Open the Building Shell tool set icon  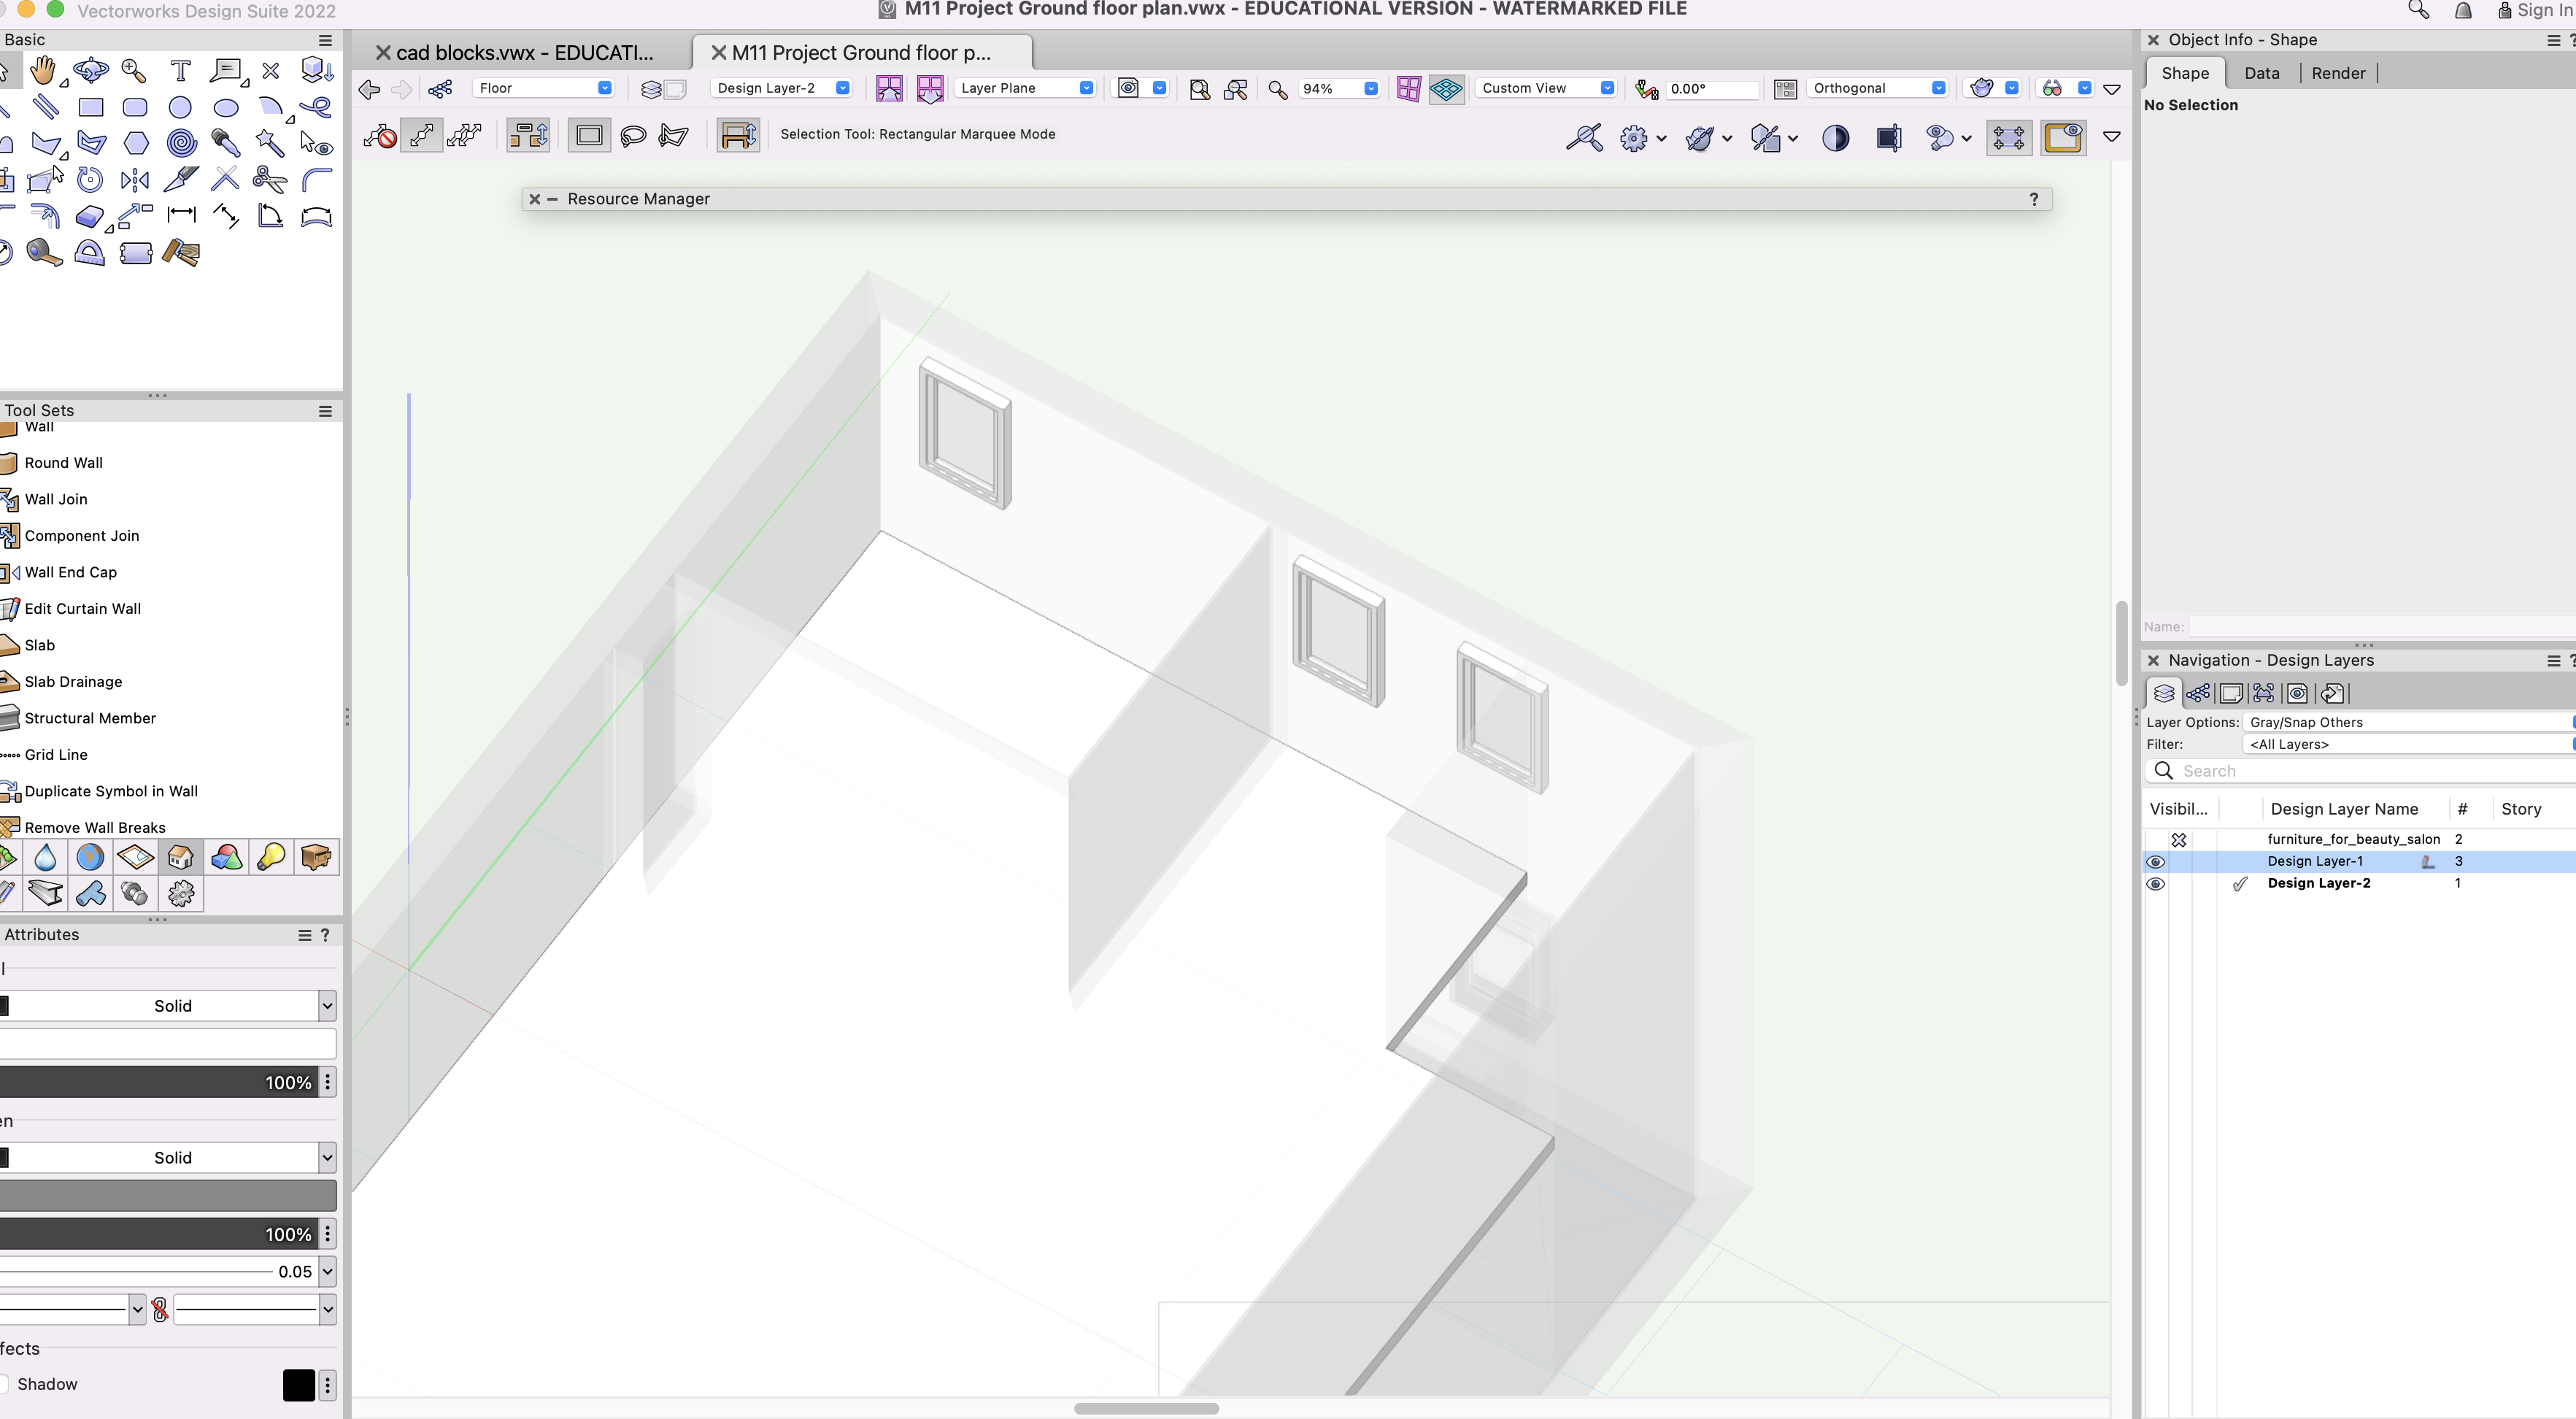(181, 857)
